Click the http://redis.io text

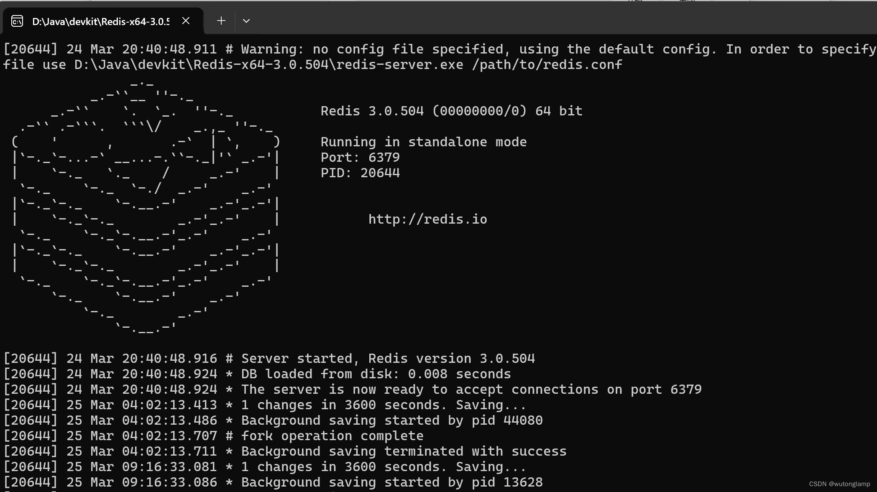click(427, 219)
